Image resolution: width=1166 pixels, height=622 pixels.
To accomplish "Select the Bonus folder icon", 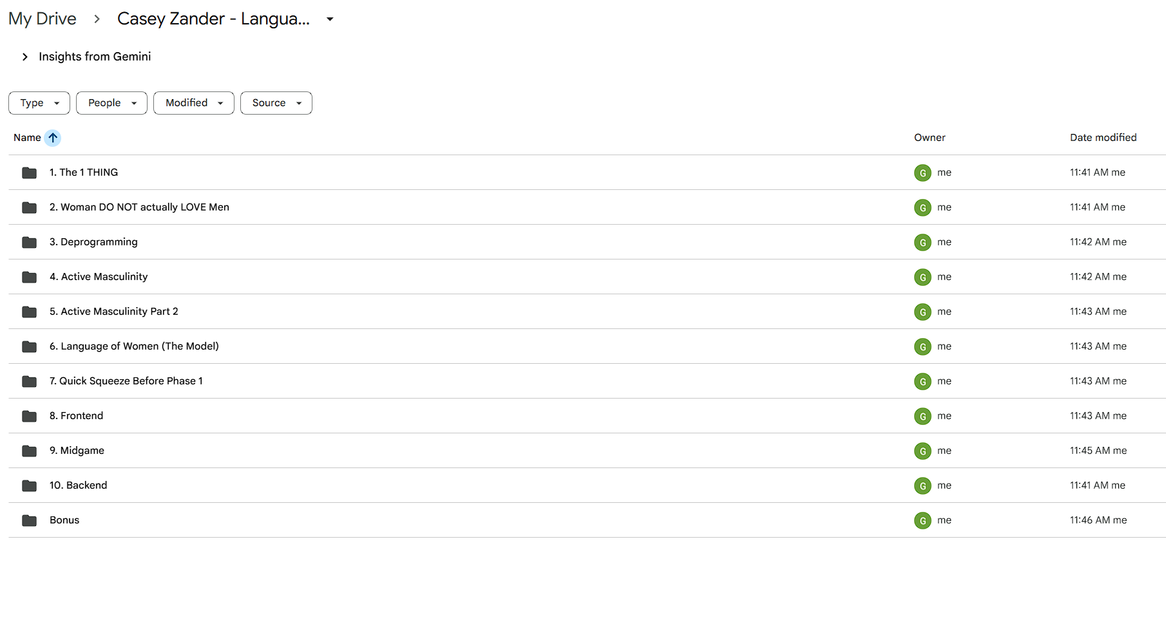I will 29,520.
